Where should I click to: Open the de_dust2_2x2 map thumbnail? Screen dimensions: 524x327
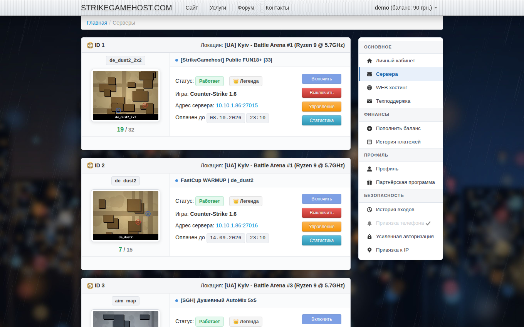tap(126, 95)
